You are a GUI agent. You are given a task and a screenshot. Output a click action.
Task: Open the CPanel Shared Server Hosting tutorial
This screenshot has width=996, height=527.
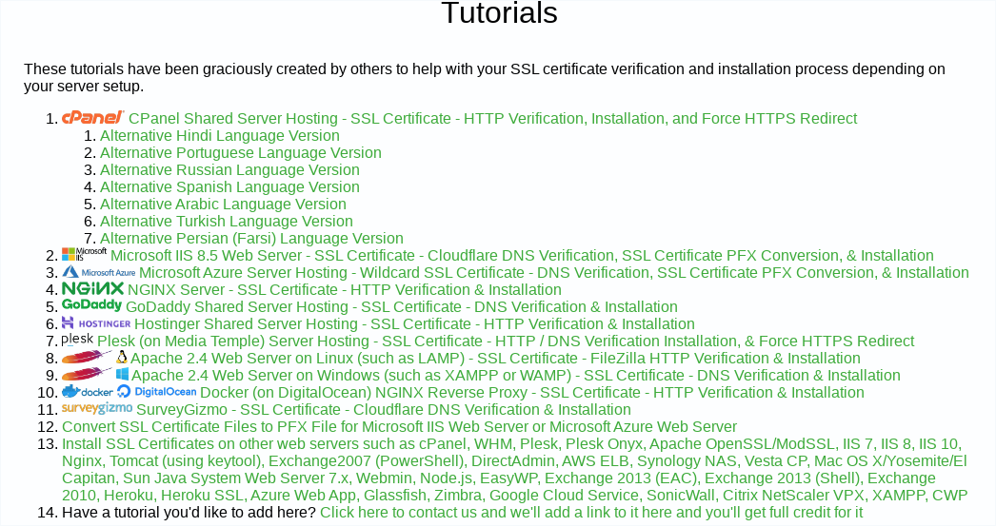pos(493,119)
